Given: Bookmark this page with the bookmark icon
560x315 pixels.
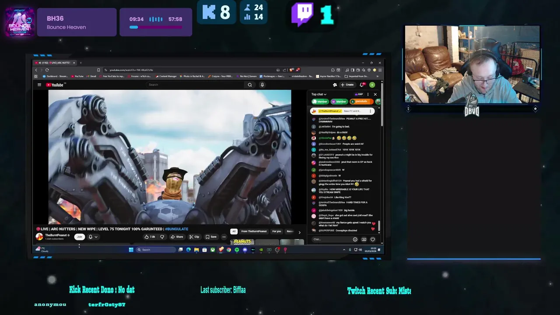Looking at the screenshot, I should [98, 70].
